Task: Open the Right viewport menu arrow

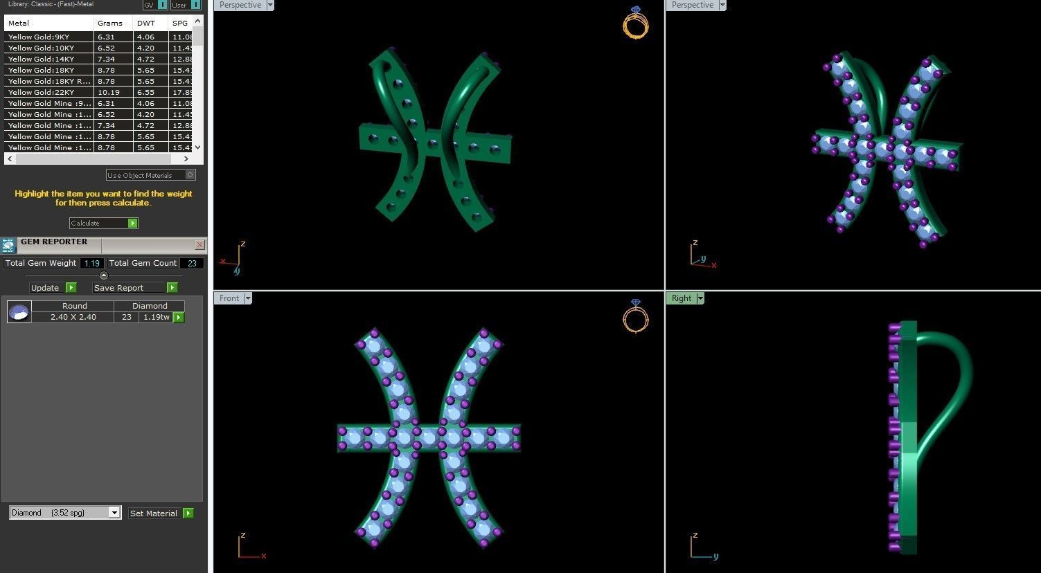Action: 700,298
